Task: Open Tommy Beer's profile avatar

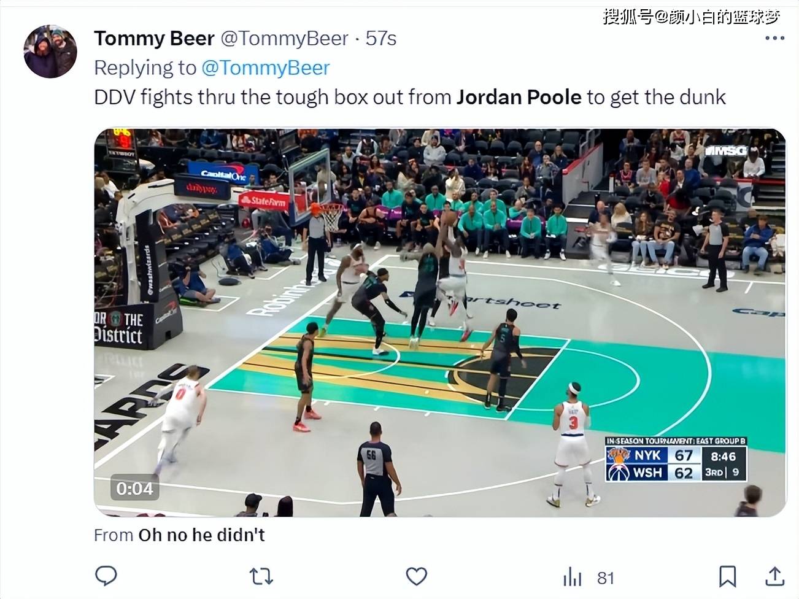Action: pyautogui.click(x=50, y=52)
